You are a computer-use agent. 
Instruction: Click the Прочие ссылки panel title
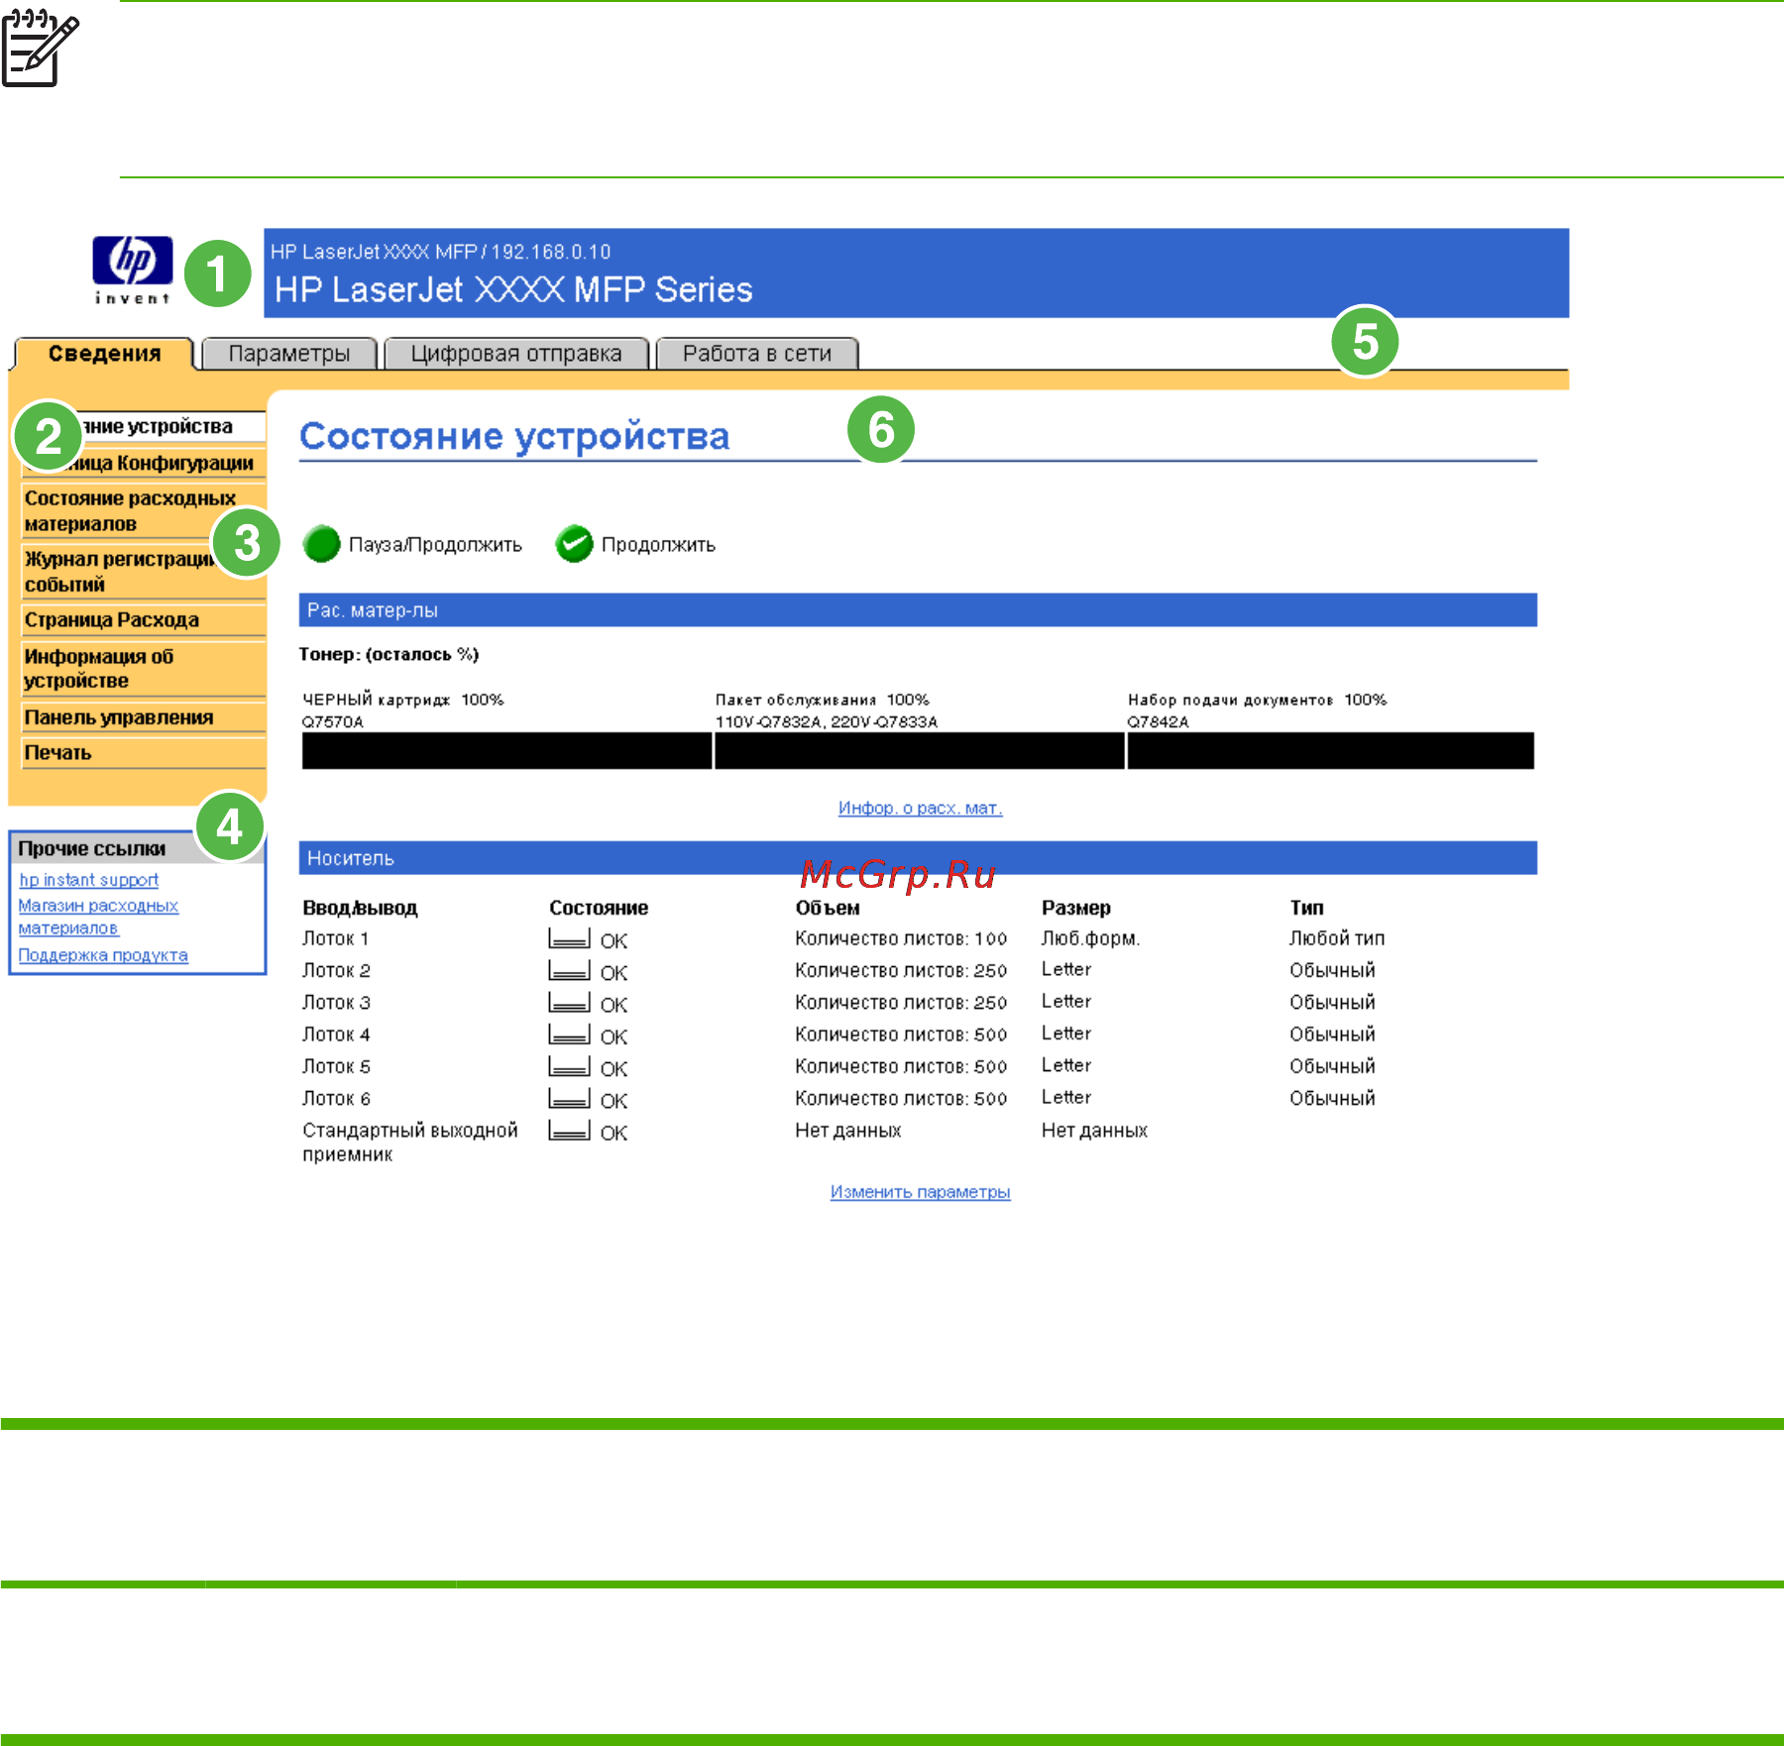pos(92,848)
